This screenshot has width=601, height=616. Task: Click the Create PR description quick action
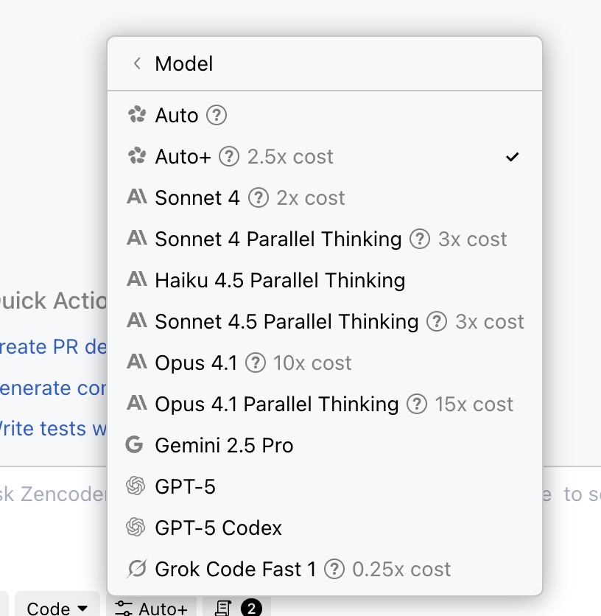coord(53,346)
